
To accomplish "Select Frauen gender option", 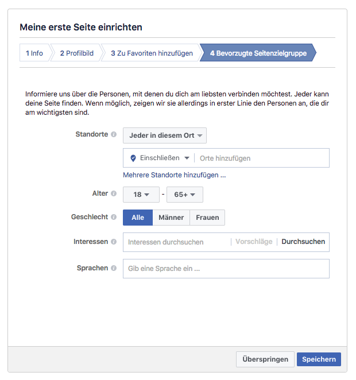I will 207,218.
